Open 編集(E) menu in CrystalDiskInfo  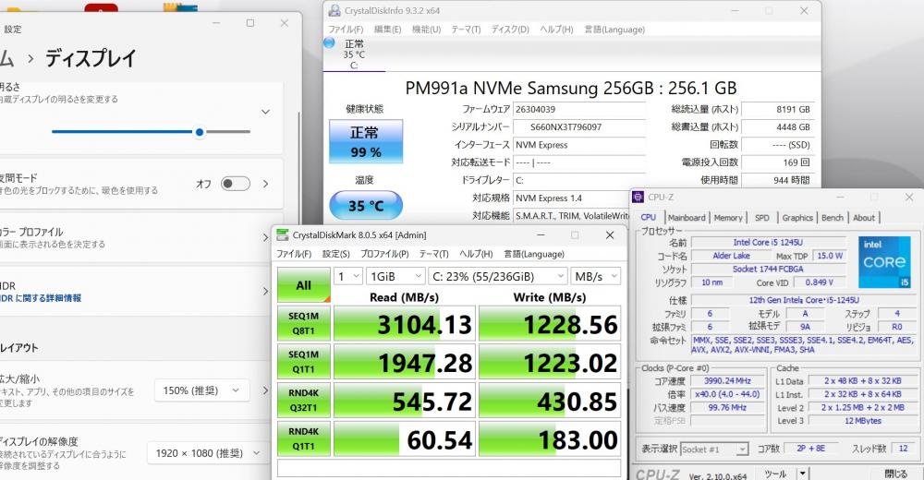pos(387,30)
